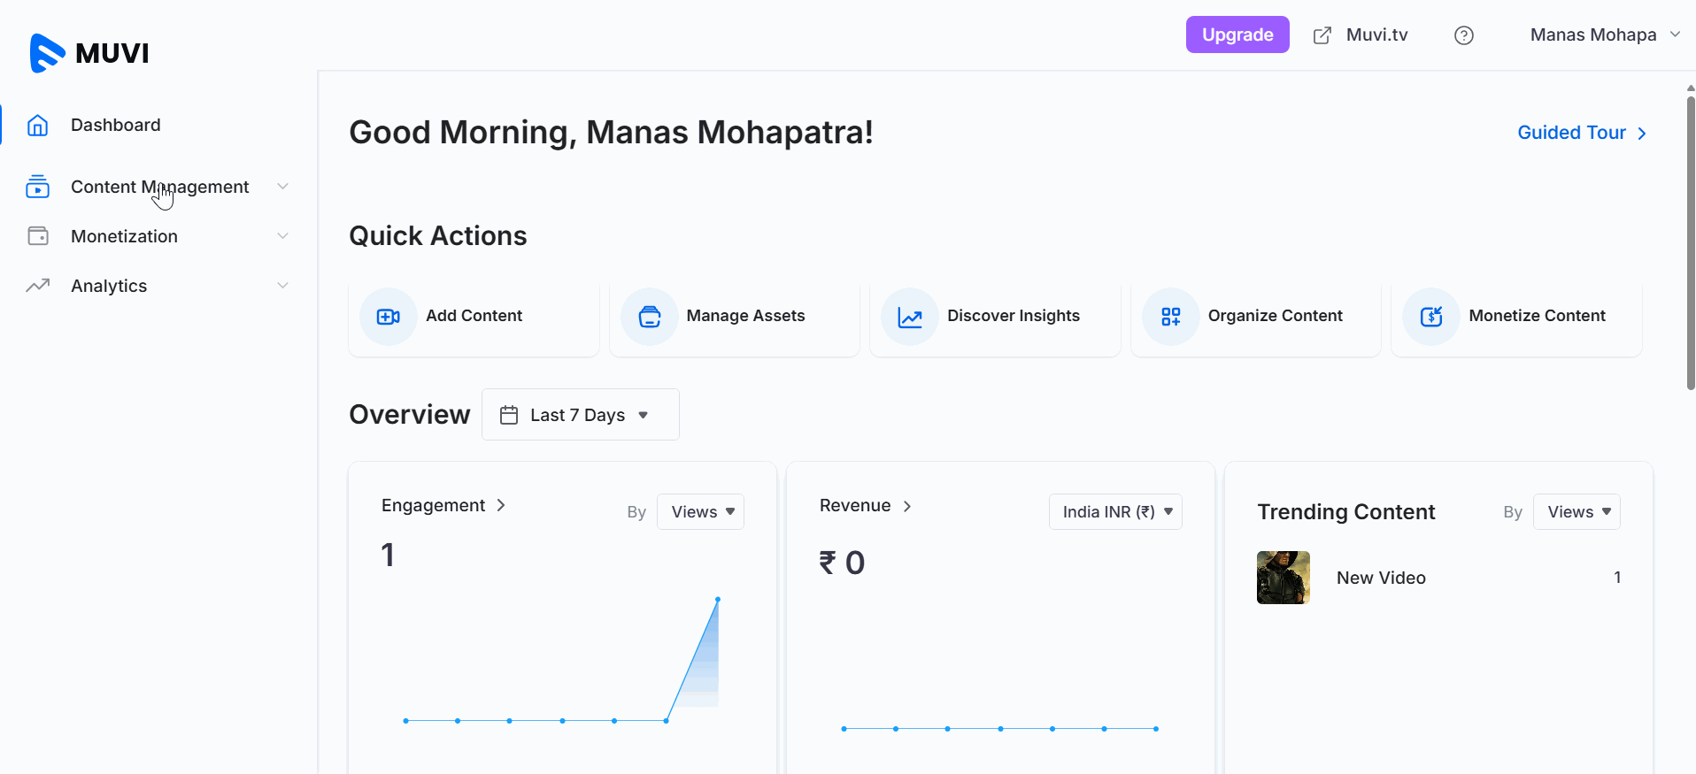Click the Monetize Content icon
The image size is (1696, 774).
pos(1430,317)
